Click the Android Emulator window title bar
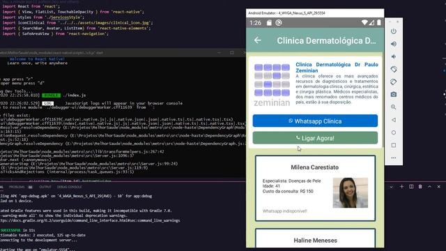Viewport: 446px width, 251px height. [x=315, y=13]
